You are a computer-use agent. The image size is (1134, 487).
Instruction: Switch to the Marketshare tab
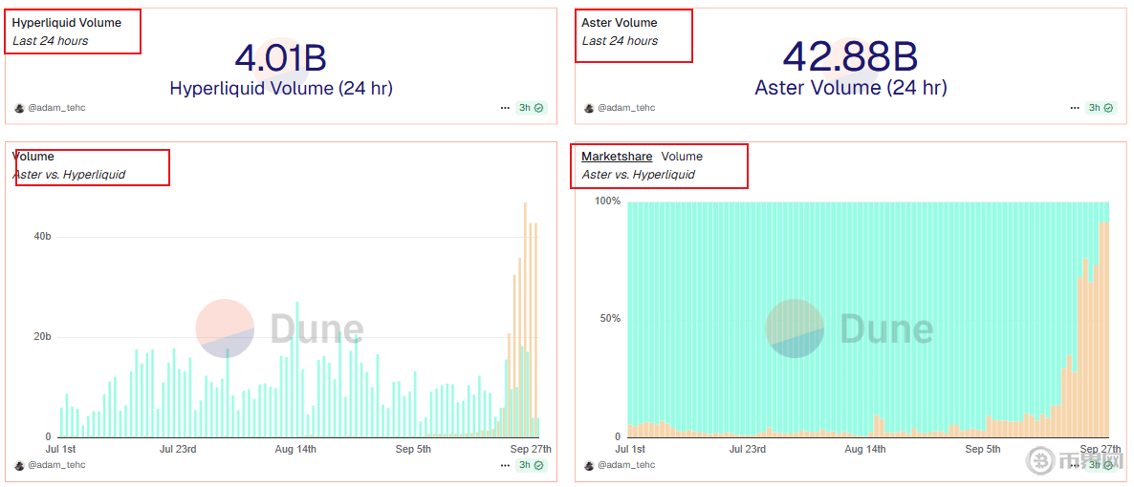(x=617, y=157)
